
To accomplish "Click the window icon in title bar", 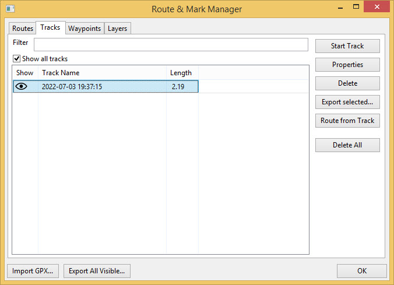I will click(10, 9).
